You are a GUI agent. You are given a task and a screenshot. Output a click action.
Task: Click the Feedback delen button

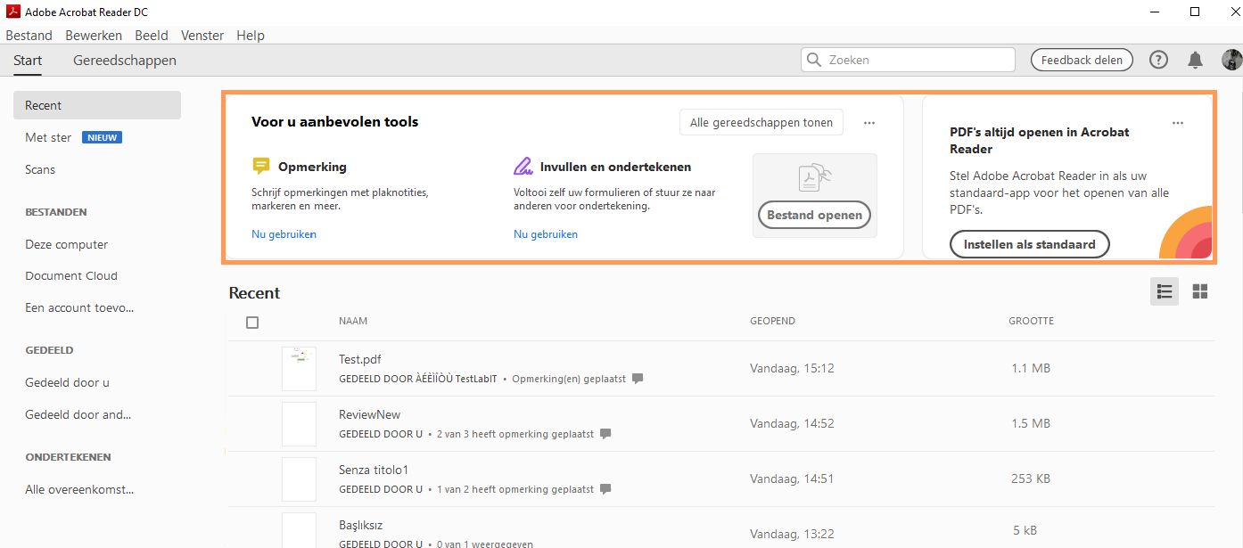1082,60
